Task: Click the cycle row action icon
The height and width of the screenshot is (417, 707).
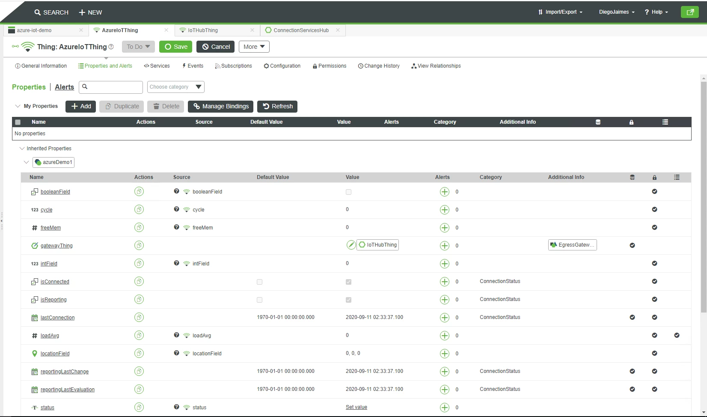Action: pos(139,209)
